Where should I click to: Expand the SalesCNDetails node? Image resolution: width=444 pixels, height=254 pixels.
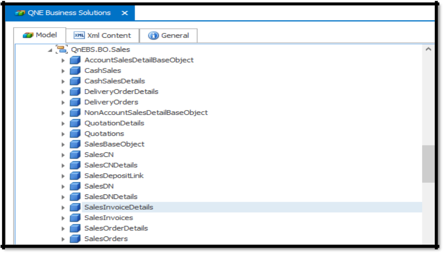click(63, 165)
